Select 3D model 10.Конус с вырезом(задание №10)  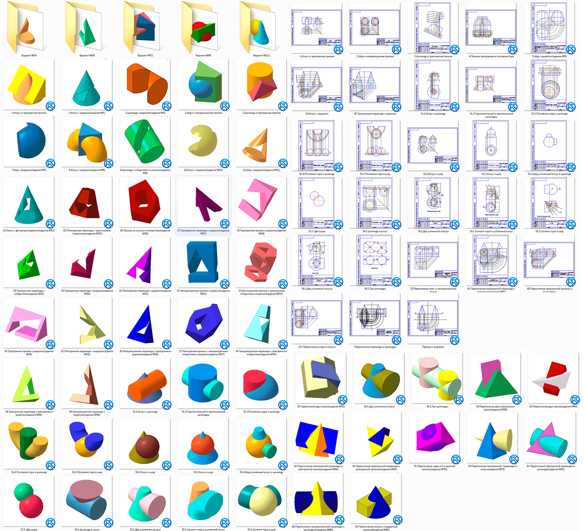click(x=203, y=142)
